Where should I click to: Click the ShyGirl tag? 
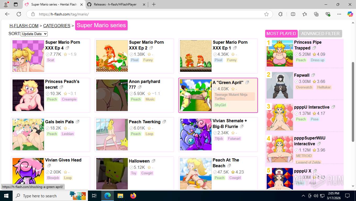pyautogui.click(x=220, y=105)
